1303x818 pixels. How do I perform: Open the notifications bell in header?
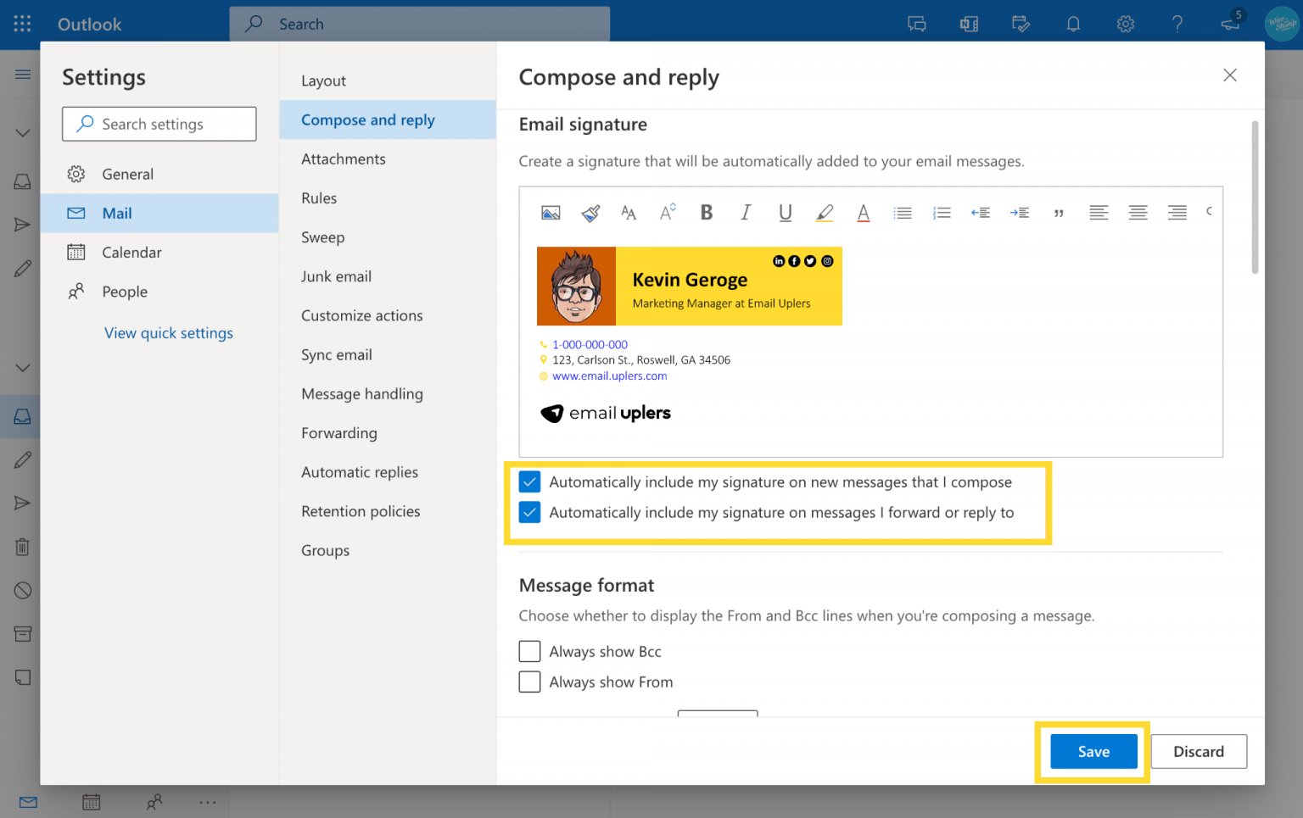1073,24
